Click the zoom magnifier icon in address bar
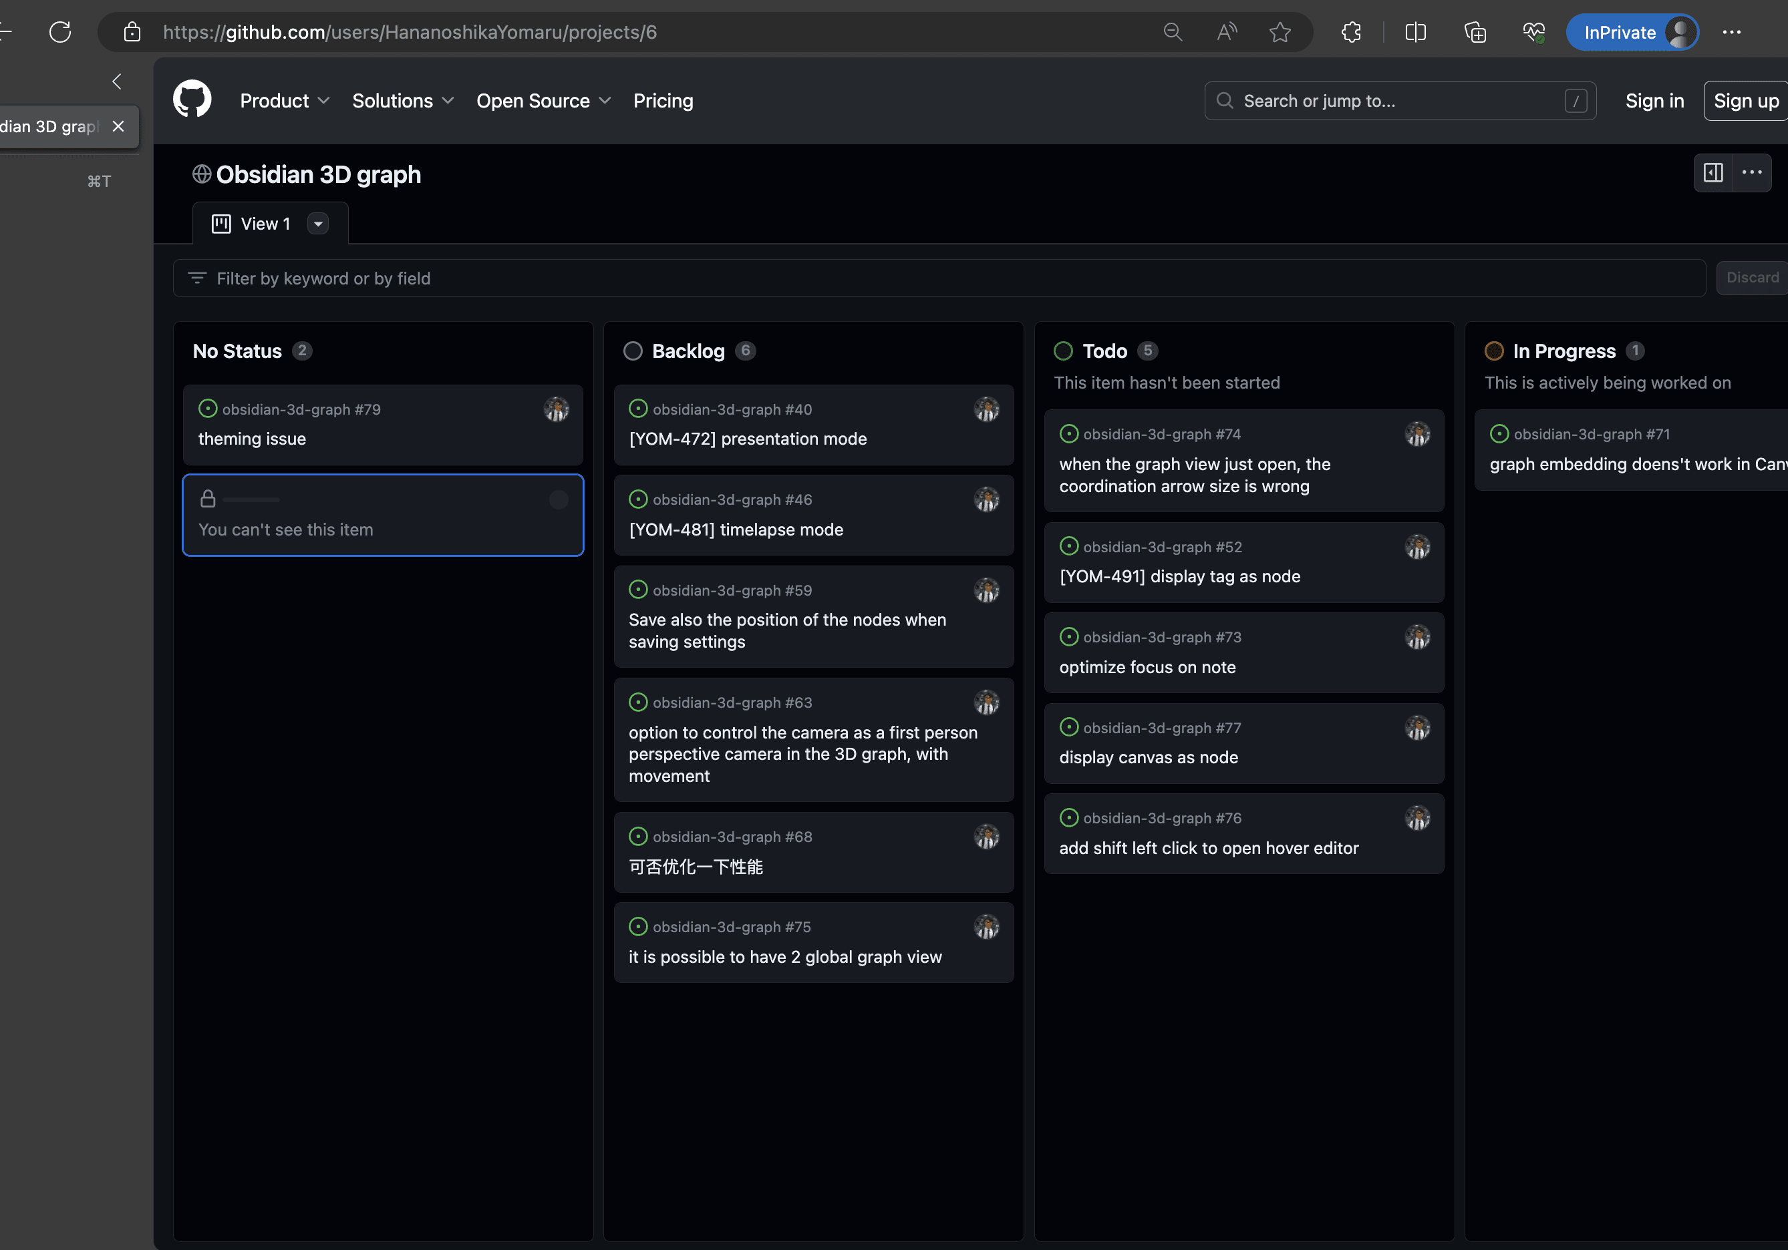Image resolution: width=1788 pixels, height=1250 pixels. [x=1172, y=32]
